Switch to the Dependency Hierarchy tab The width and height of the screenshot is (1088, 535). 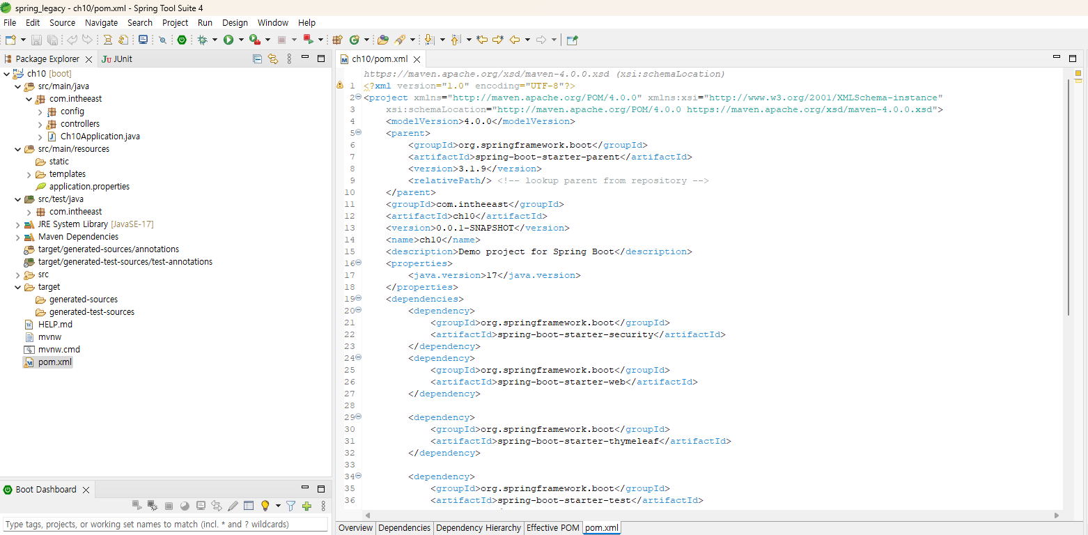point(479,528)
